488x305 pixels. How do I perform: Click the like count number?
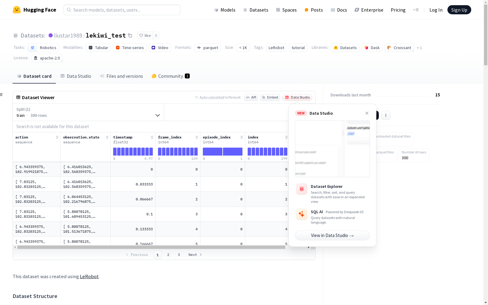click(156, 35)
